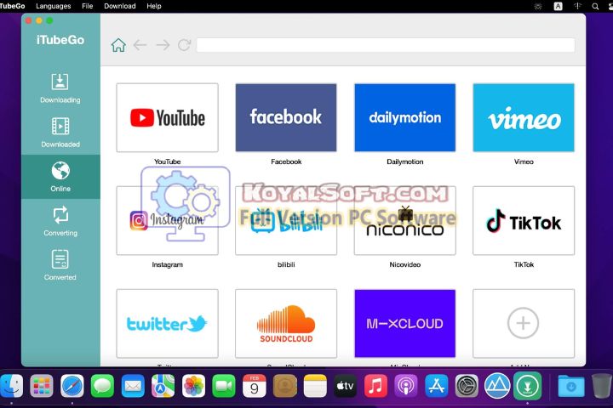Click the input source A icon
The image size is (613, 408).
[x=559, y=6]
